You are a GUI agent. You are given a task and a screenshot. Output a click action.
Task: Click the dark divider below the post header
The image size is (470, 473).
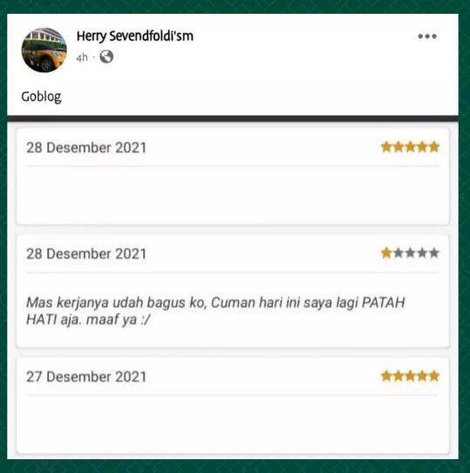[x=233, y=118]
